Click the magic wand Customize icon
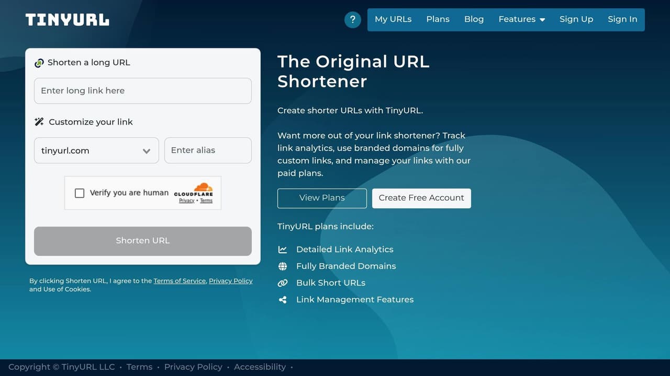 tap(39, 122)
